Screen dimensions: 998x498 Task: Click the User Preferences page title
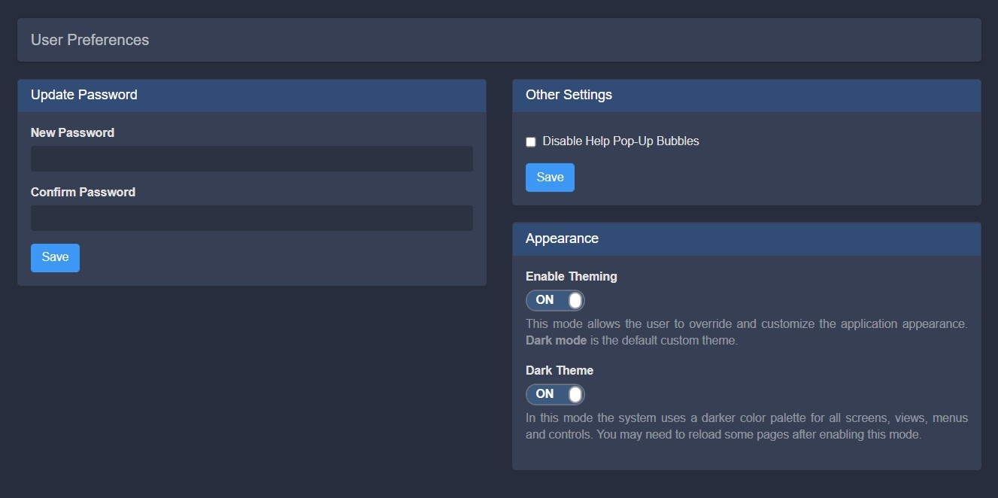pos(89,40)
